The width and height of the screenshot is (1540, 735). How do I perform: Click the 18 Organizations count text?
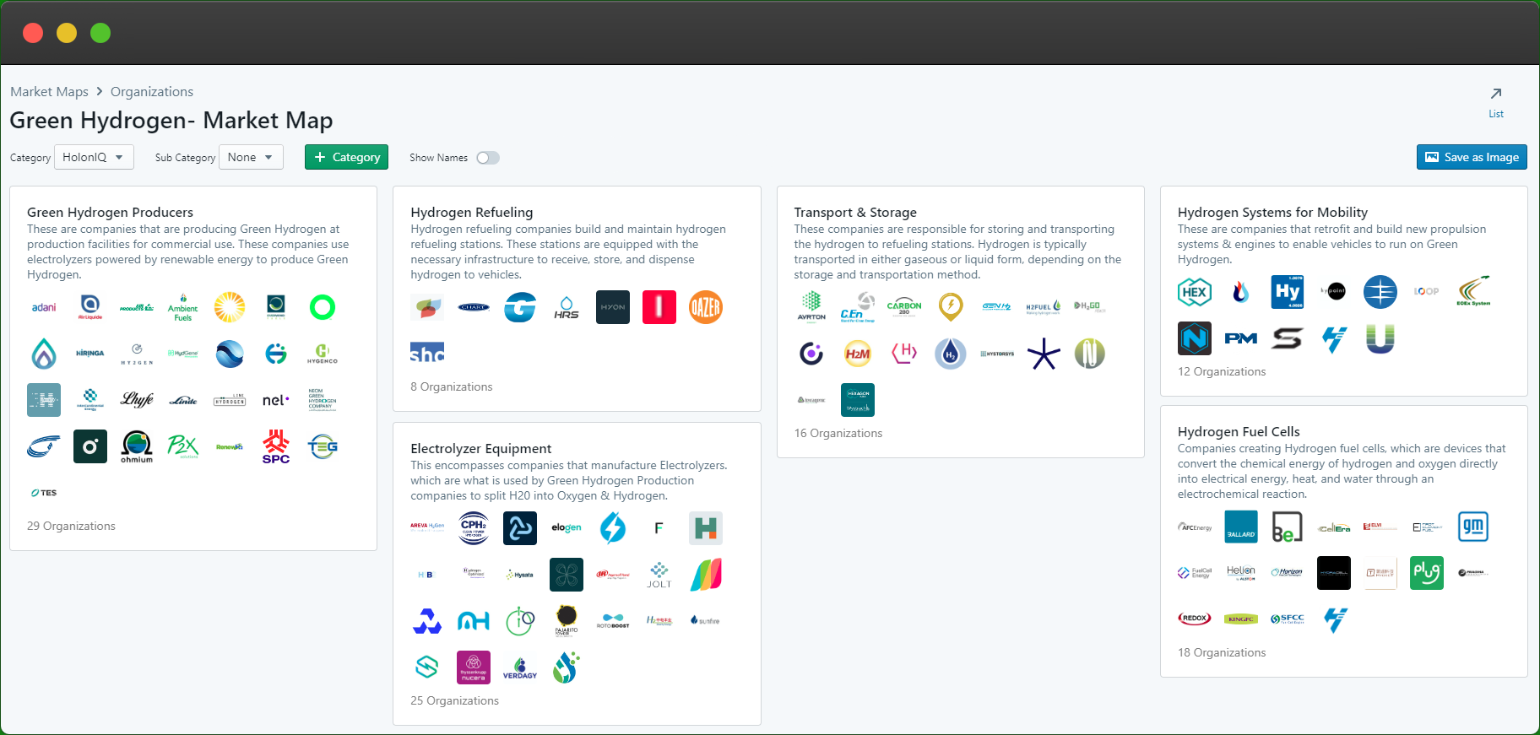click(x=1222, y=652)
